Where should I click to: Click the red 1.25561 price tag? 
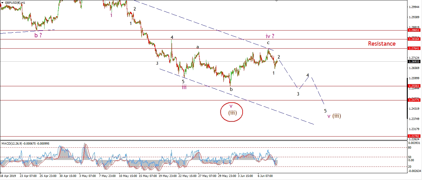414,86
